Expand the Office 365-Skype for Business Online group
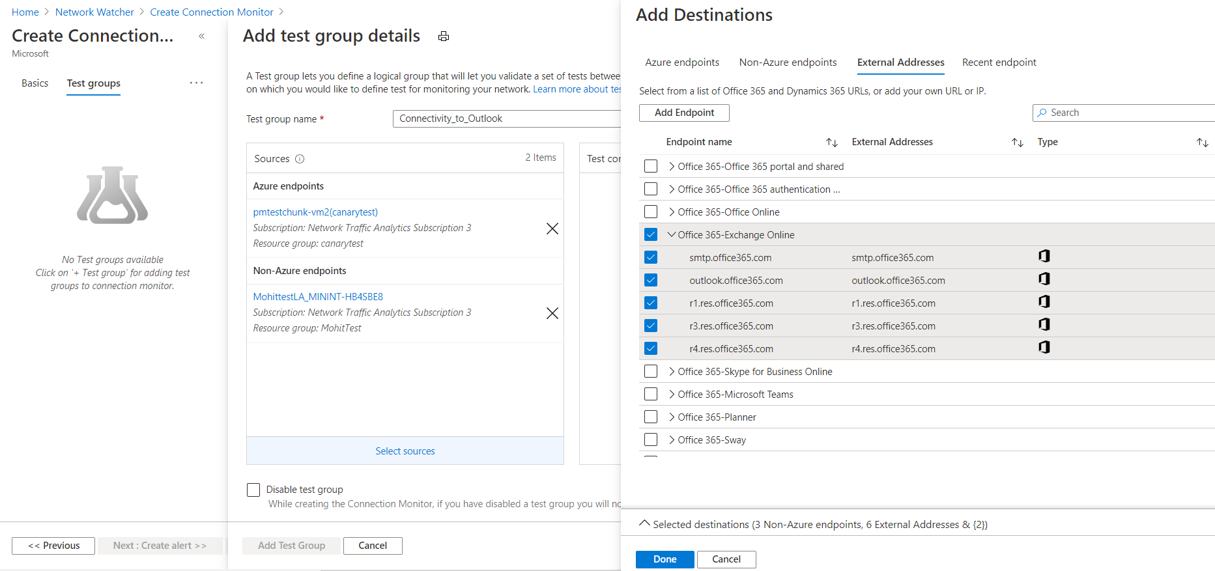This screenshot has width=1215, height=571. click(672, 371)
